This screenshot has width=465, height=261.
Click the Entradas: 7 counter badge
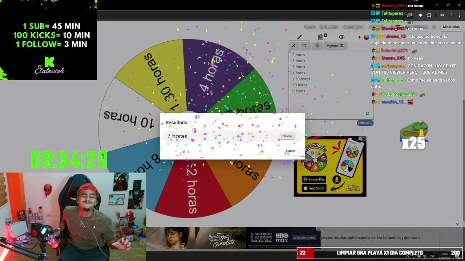(365, 123)
